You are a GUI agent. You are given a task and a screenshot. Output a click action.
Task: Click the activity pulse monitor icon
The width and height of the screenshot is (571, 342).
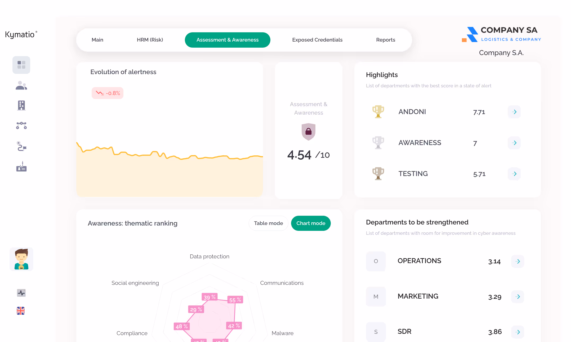21,293
